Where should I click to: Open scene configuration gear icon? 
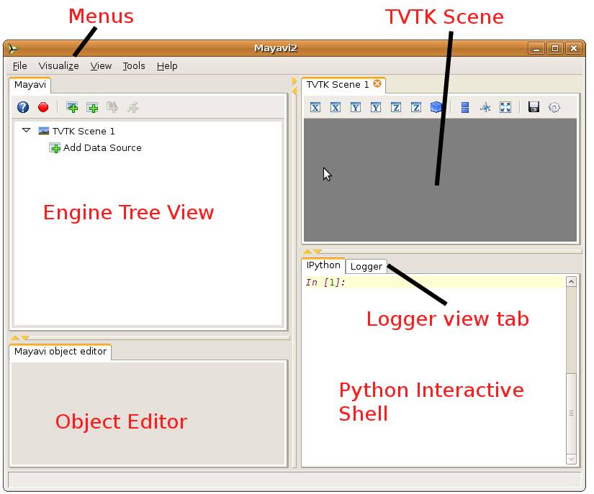click(554, 107)
